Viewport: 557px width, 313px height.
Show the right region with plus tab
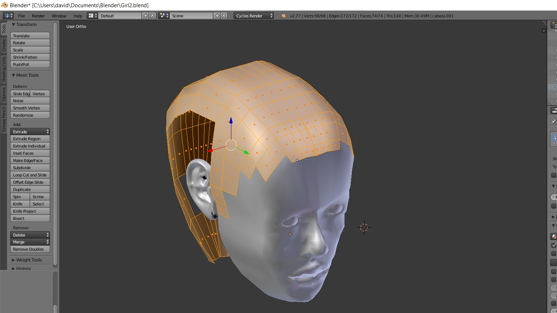coord(544,31)
